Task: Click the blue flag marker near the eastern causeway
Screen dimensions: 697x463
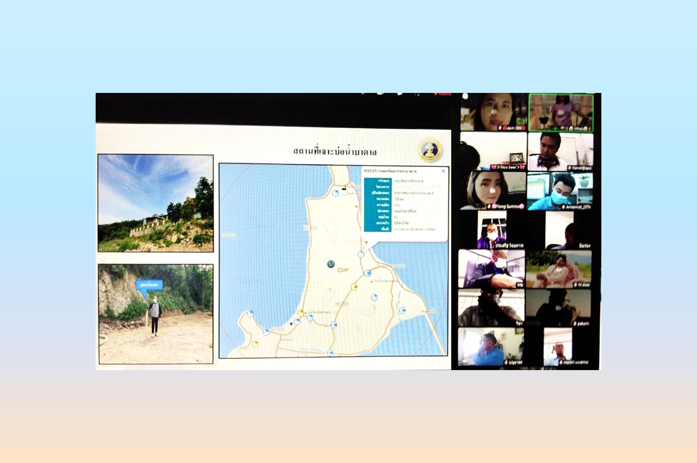Action: pyautogui.click(x=402, y=310)
